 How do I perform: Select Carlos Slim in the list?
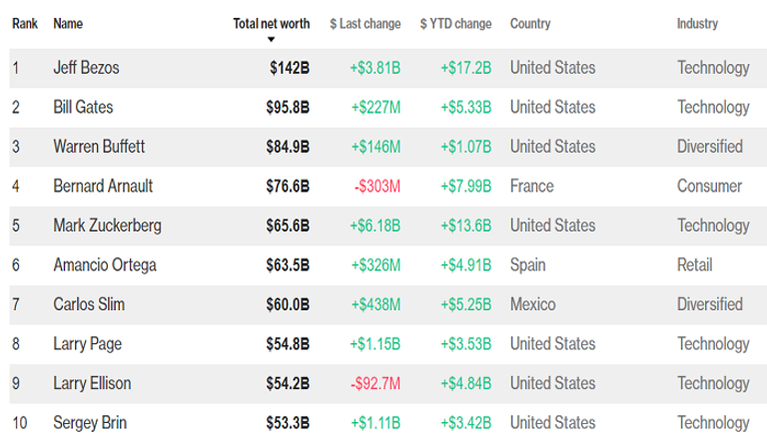89,304
